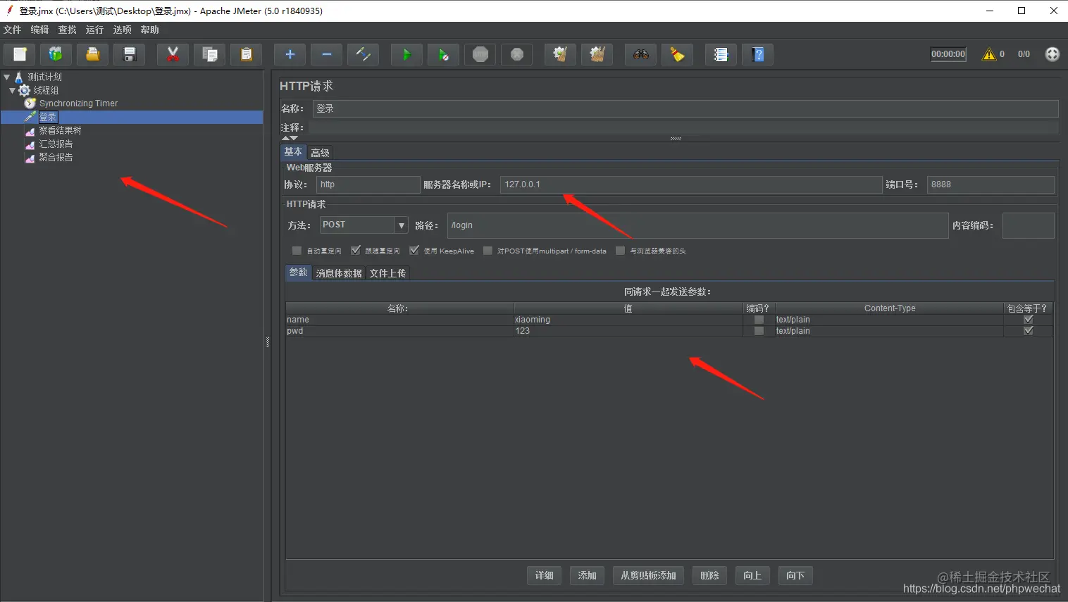Click the Stop test icon
Screen dimensions: 1068x602
(480, 54)
